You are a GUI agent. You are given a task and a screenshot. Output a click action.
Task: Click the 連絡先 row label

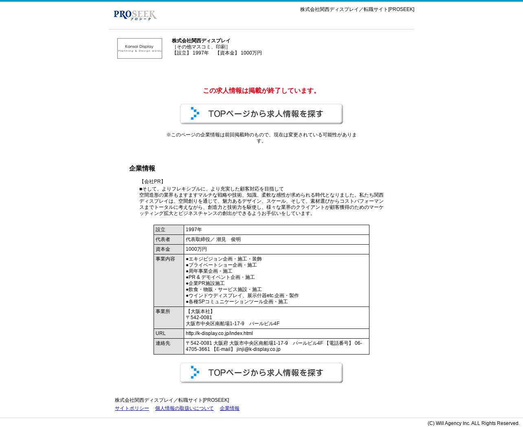(x=163, y=343)
